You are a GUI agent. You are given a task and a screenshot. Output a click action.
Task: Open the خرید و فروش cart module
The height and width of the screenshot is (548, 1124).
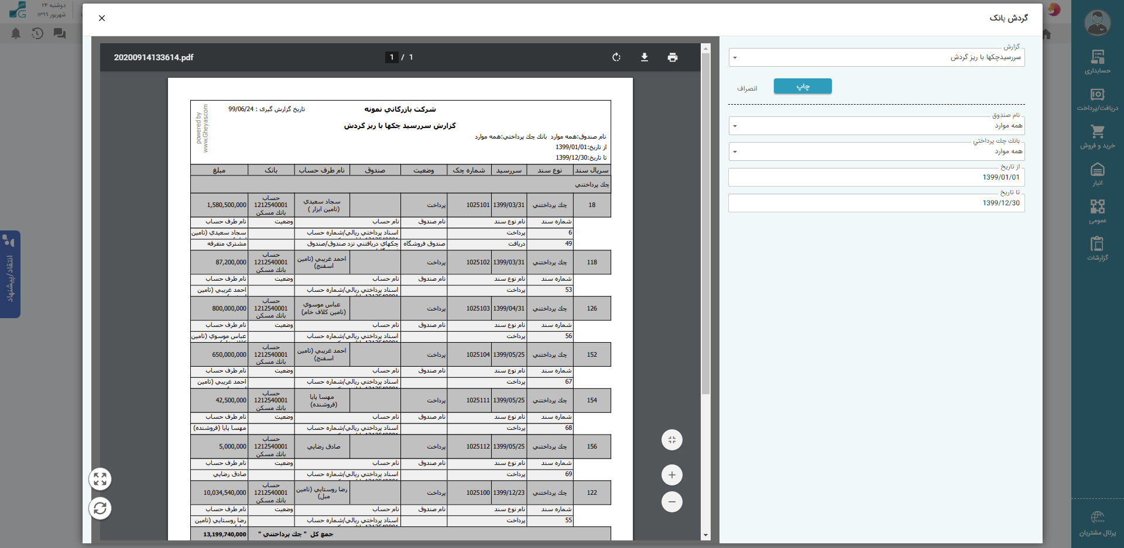(1097, 137)
